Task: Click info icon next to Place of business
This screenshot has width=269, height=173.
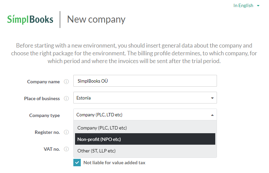Action: coord(66,98)
